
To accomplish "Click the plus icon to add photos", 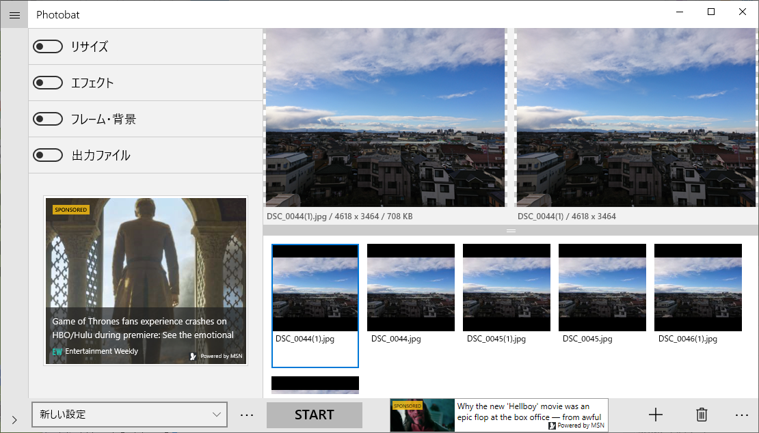I will [x=655, y=414].
